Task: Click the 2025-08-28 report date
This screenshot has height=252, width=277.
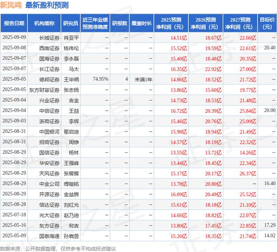Action: pyautogui.click(x=14, y=204)
